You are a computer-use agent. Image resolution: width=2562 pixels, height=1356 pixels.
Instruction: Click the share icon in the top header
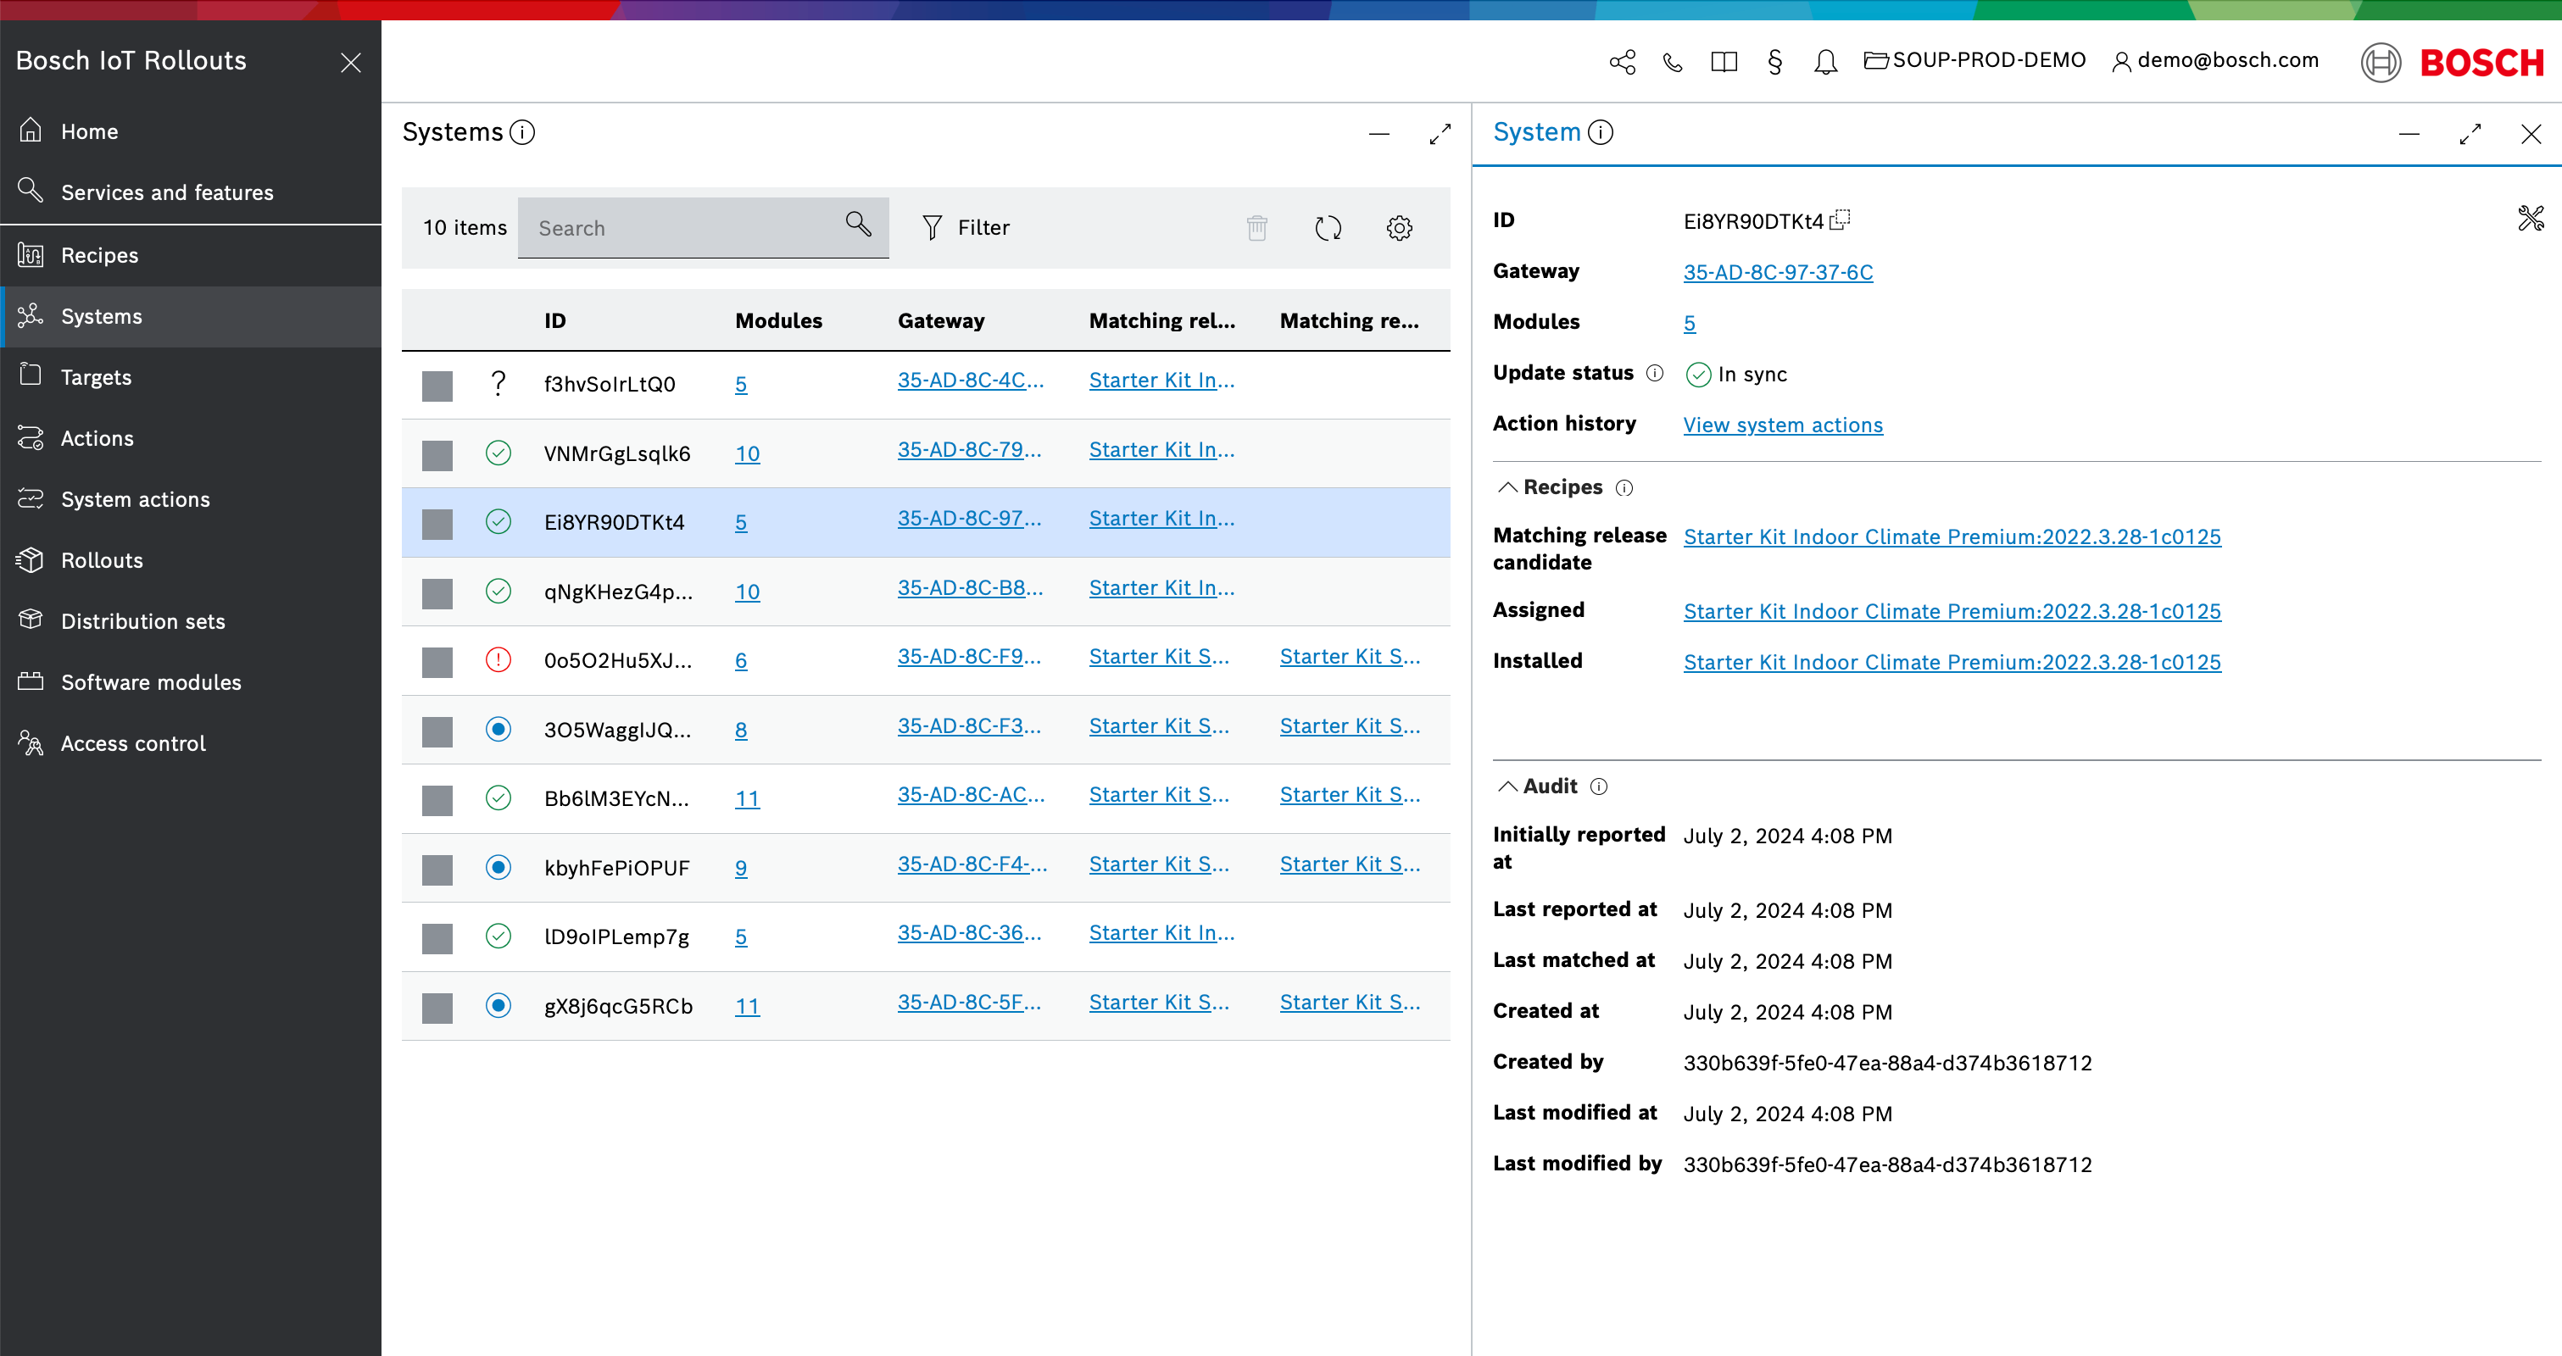click(x=1622, y=62)
